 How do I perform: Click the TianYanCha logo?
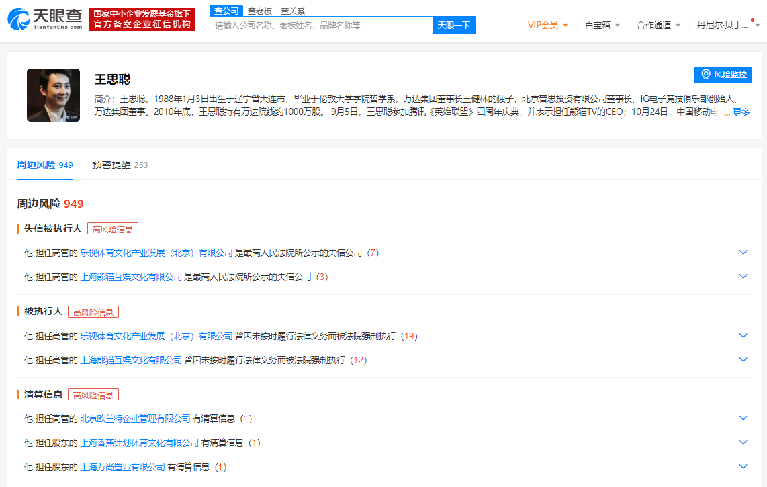44,19
